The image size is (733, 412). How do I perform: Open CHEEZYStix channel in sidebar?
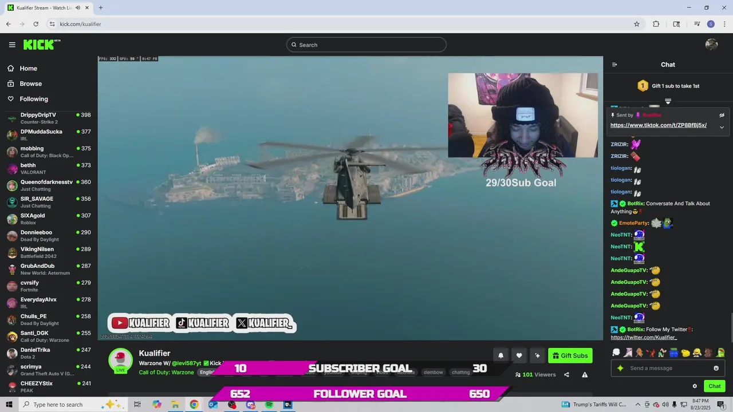click(49, 387)
